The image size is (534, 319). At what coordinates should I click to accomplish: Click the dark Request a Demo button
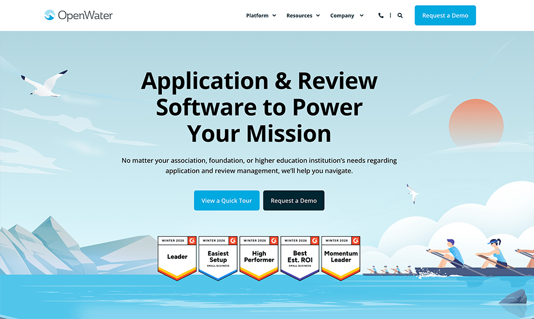click(x=294, y=200)
